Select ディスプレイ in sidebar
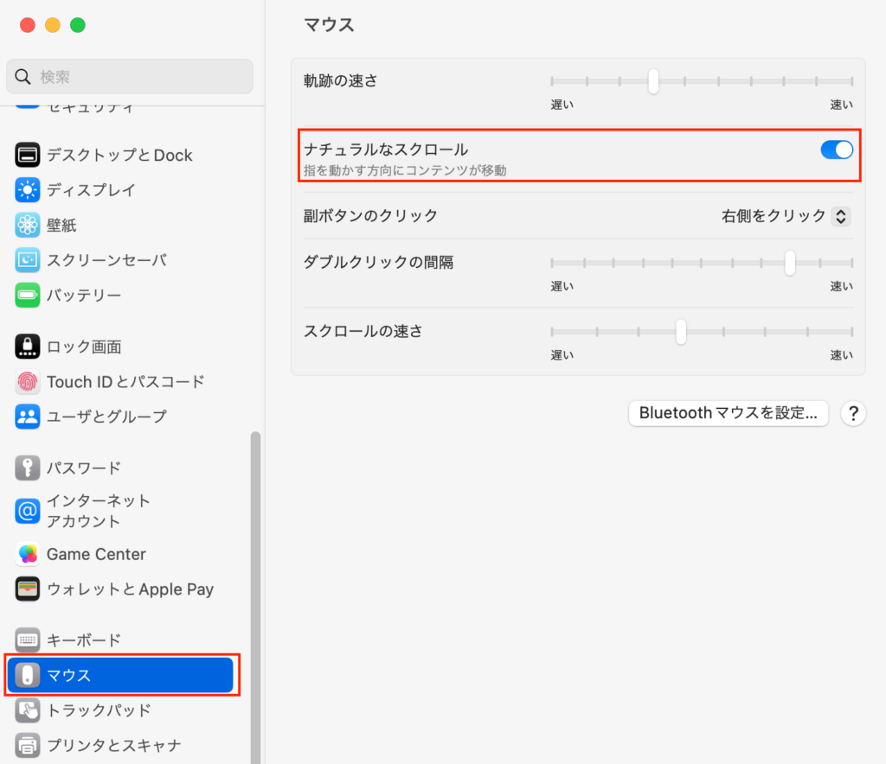886x764 pixels. click(119, 190)
